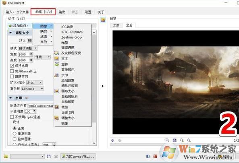This screenshot has height=163, width=239.
Task: Delete preset with the X icon
Action: coord(56,156)
